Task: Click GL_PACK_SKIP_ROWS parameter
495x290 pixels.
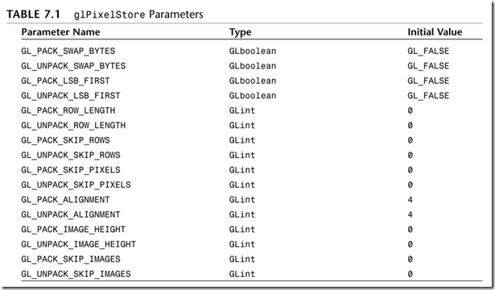Action: point(65,140)
